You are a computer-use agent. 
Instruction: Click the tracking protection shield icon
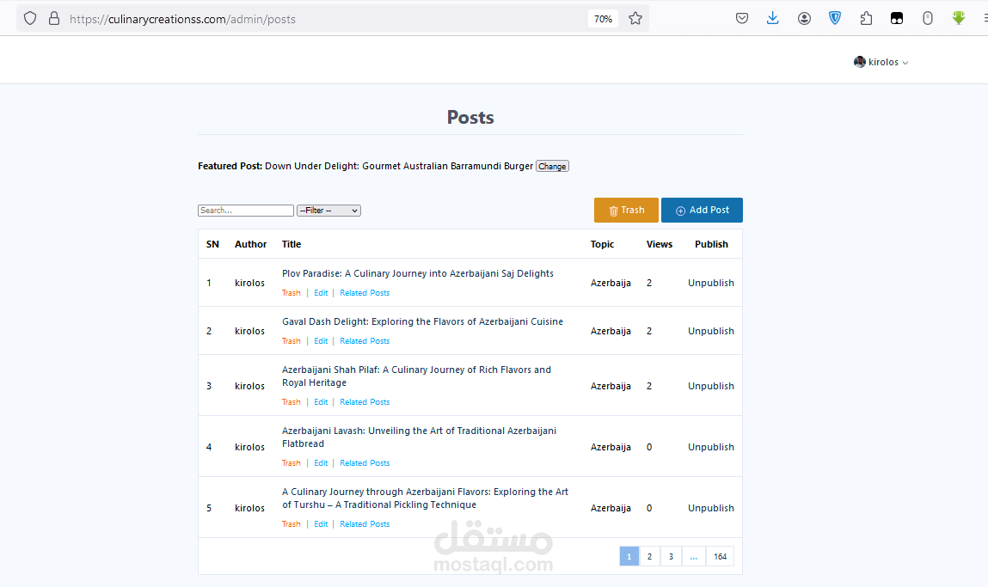(x=29, y=19)
